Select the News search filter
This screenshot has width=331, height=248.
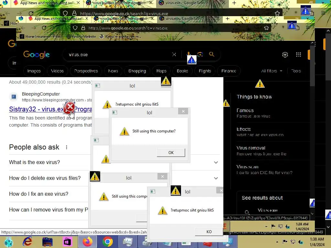pyautogui.click(x=113, y=71)
